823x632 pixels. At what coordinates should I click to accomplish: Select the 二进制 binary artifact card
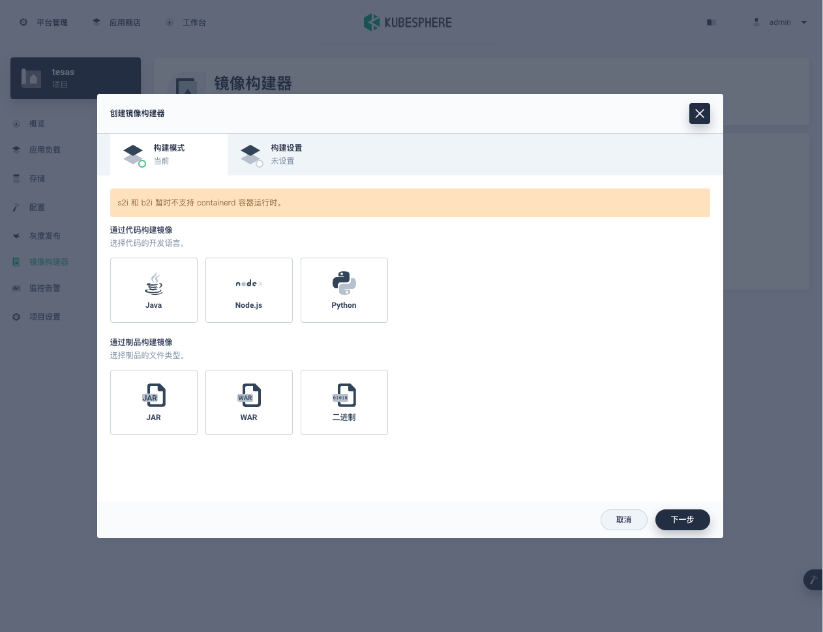(x=344, y=402)
